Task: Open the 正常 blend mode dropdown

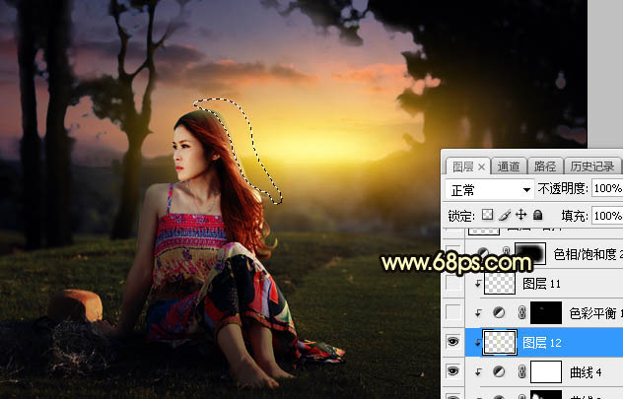Action: click(x=489, y=190)
